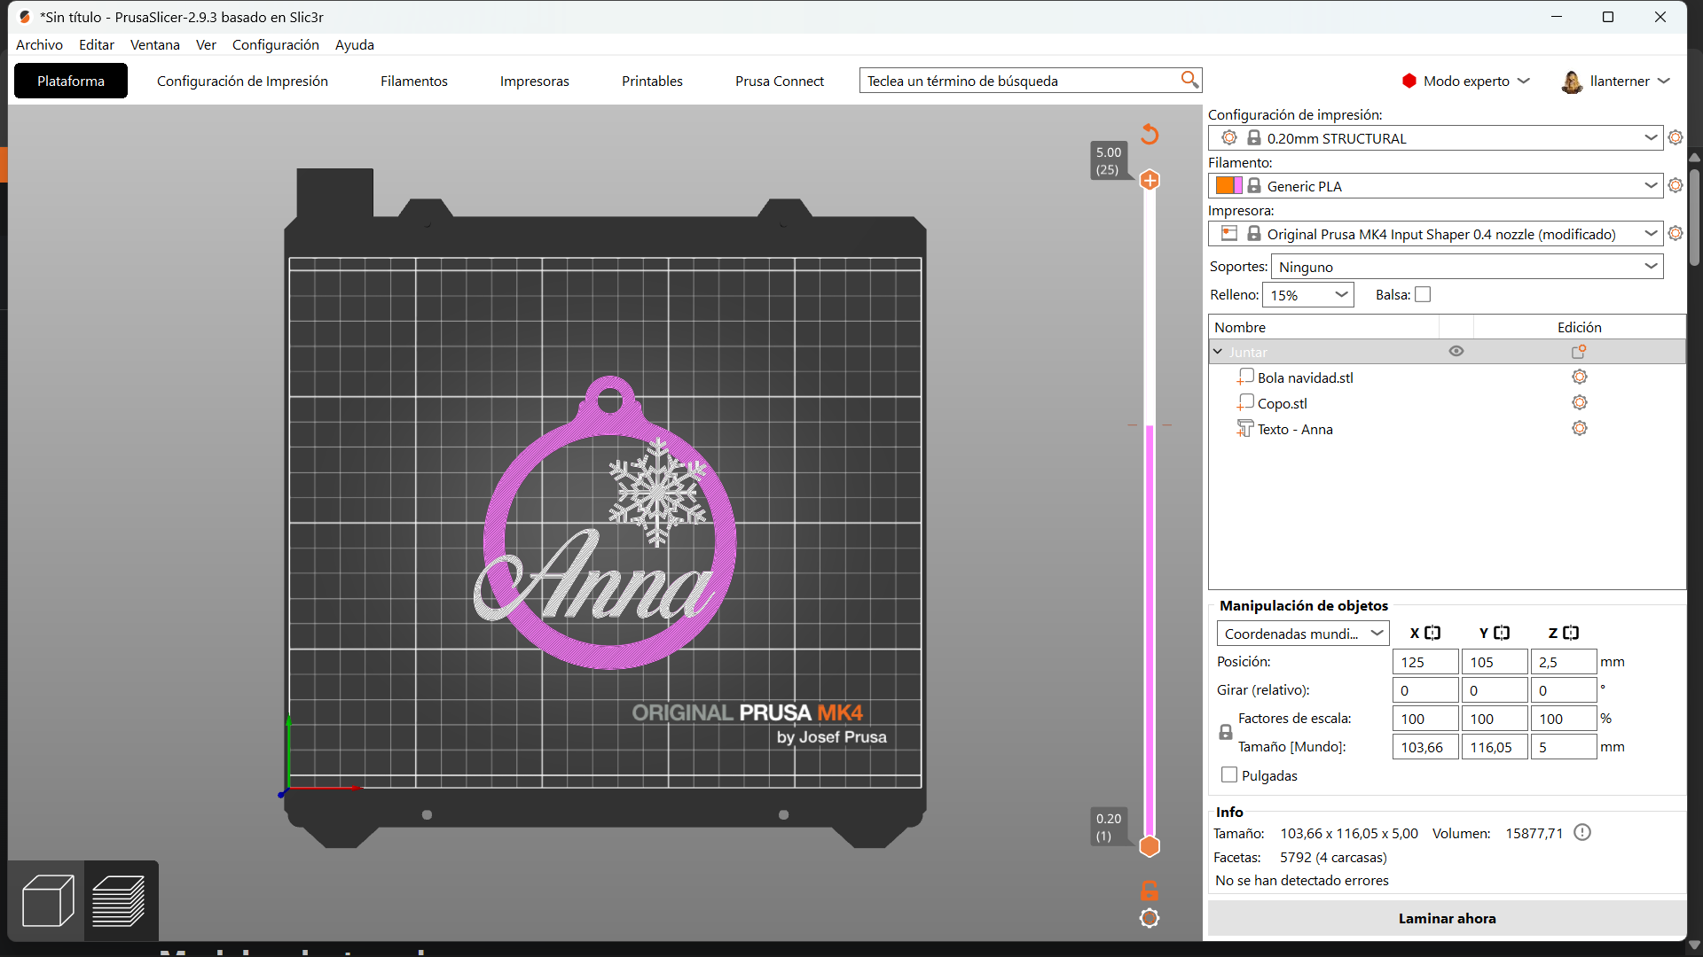Switch to the sliced layers preview
Screen dimensions: 1703x957
point(120,900)
